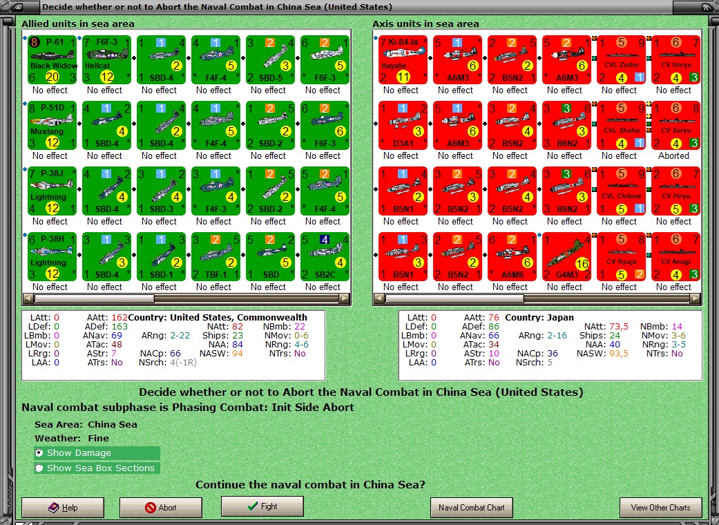Select the P-51D Mustang unit
This screenshot has width=719, height=525.
(52, 125)
